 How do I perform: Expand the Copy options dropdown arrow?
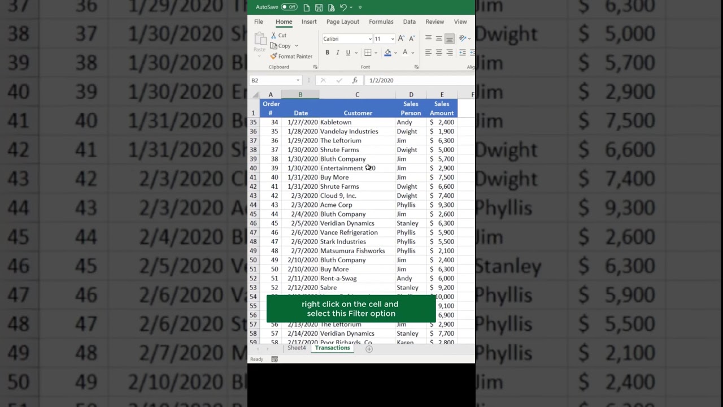(x=297, y=46)
